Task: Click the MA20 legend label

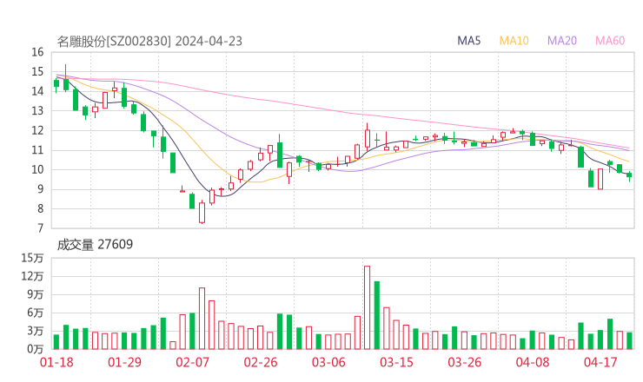Action: [x=562, y=41]
